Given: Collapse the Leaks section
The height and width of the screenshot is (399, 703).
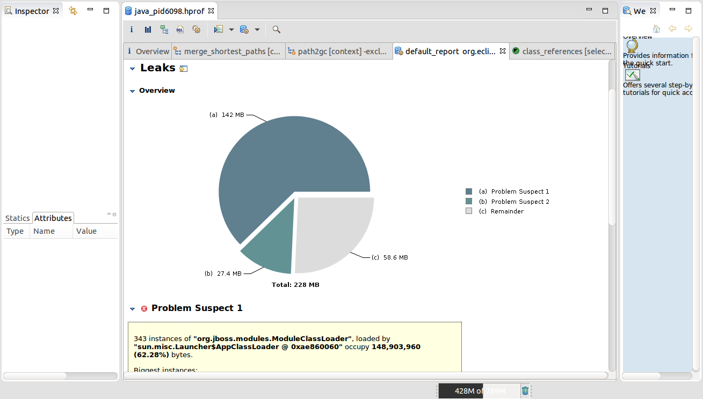Looking at the screenshot, I should (133, 69).
